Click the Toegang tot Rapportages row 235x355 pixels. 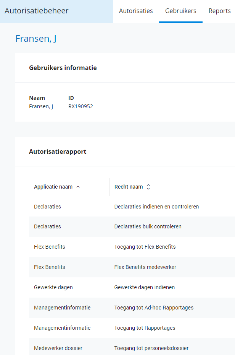pyautogui.click(x=145, y=328)
